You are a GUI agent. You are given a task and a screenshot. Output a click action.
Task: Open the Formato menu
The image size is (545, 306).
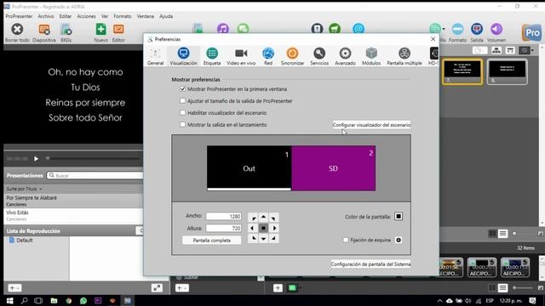123,16
